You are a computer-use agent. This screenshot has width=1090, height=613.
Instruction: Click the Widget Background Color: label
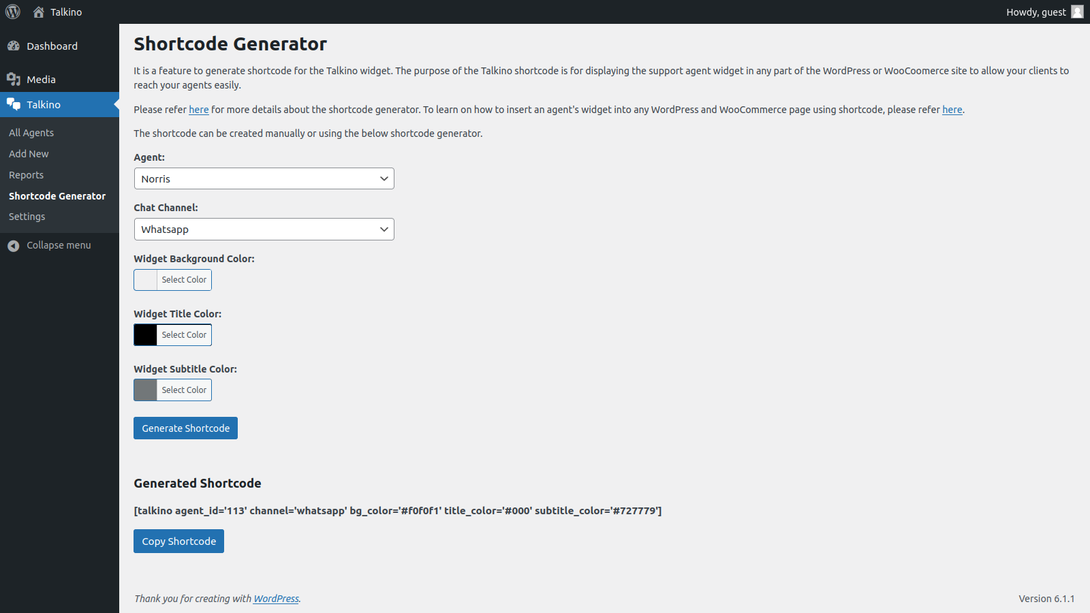point(194,259)
